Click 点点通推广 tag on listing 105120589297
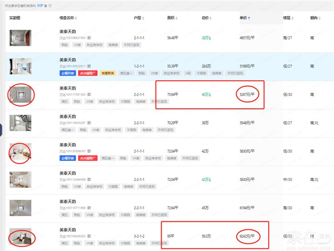The height and width of the screenshot is (251, 334). click(x=88, y=158)
